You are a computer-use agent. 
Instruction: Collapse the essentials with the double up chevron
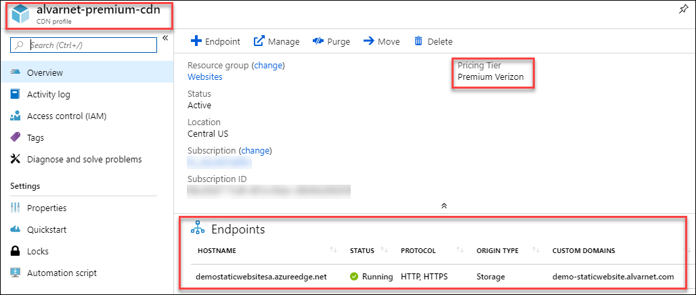443,206
